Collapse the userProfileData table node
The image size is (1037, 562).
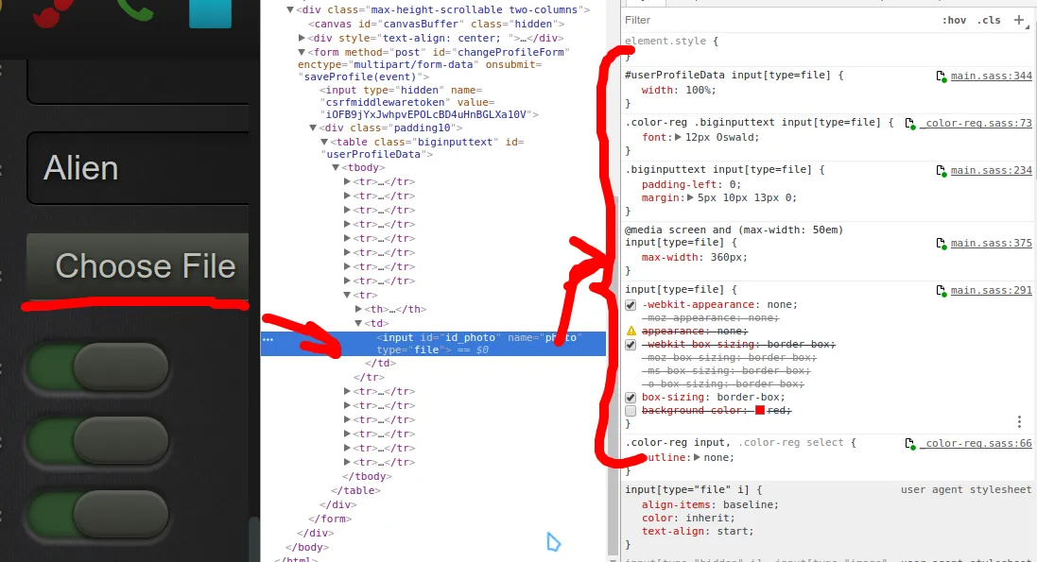pos(324,142)
